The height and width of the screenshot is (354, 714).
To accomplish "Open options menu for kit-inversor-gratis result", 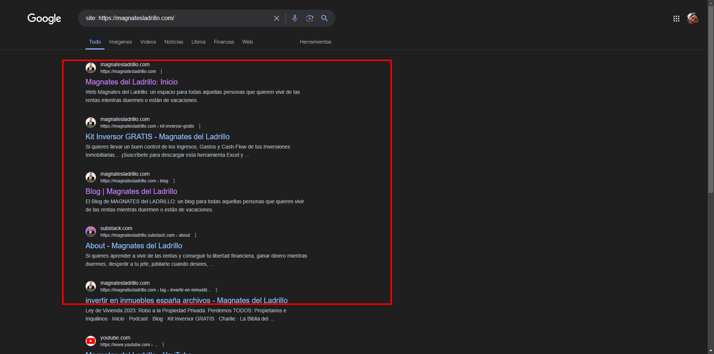I will click(200, 126).
